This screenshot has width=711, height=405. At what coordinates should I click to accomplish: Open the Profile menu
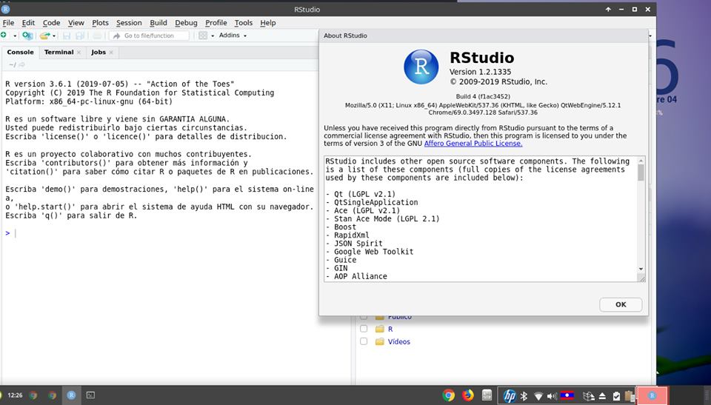[x=216, y=23]
